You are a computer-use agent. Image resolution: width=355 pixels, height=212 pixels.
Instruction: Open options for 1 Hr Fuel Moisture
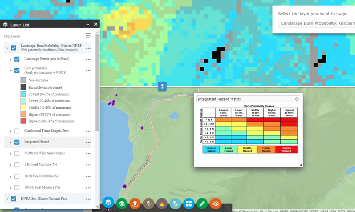[x=88, y=165]
